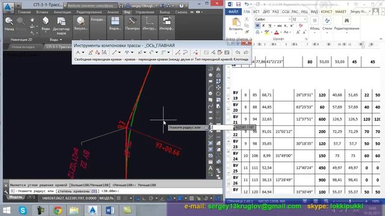Open the ФАЙЛ tab in Word
Screen dimensions: 385x216
[233, 11]
